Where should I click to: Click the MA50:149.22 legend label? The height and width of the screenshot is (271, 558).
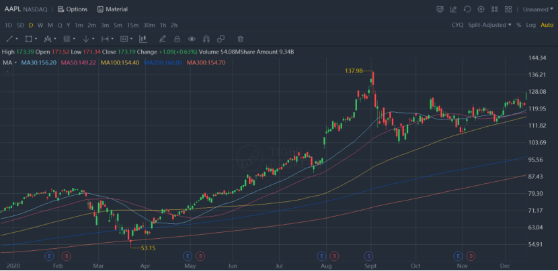click(79, 62)
